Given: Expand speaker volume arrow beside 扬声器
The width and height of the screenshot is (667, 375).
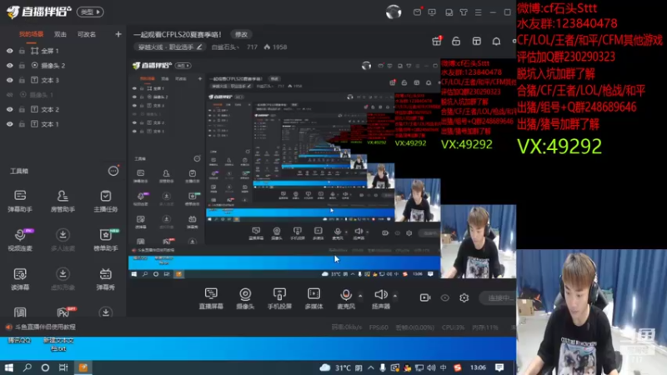Looking at the screenshot, I should 395,296.
